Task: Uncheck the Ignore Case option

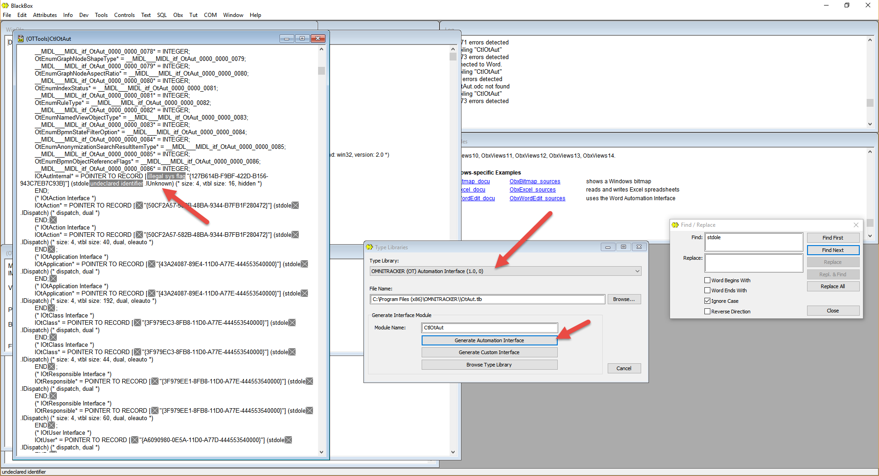Action: [x=707, y=301]
